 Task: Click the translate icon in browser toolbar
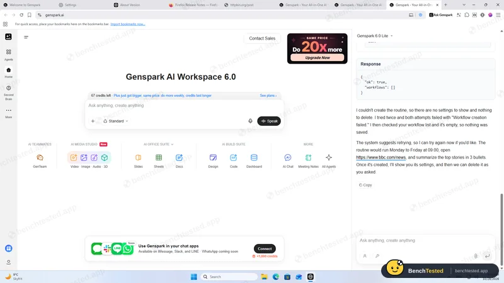coord(459,14)
